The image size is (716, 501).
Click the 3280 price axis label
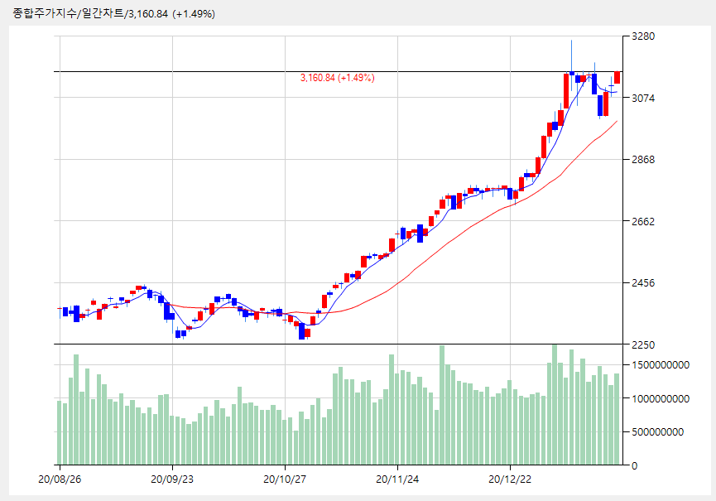643,36
